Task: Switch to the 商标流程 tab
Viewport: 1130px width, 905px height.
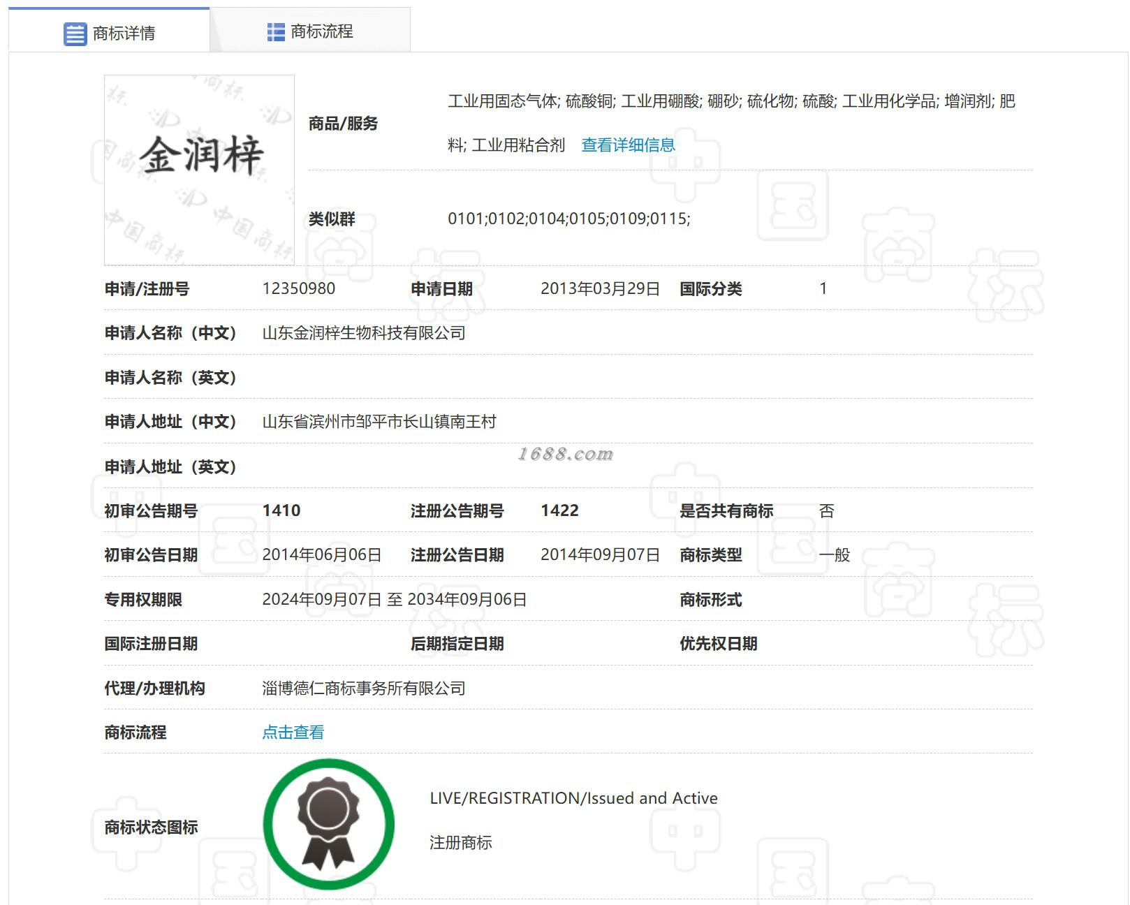Action: [x=310, y=31]
